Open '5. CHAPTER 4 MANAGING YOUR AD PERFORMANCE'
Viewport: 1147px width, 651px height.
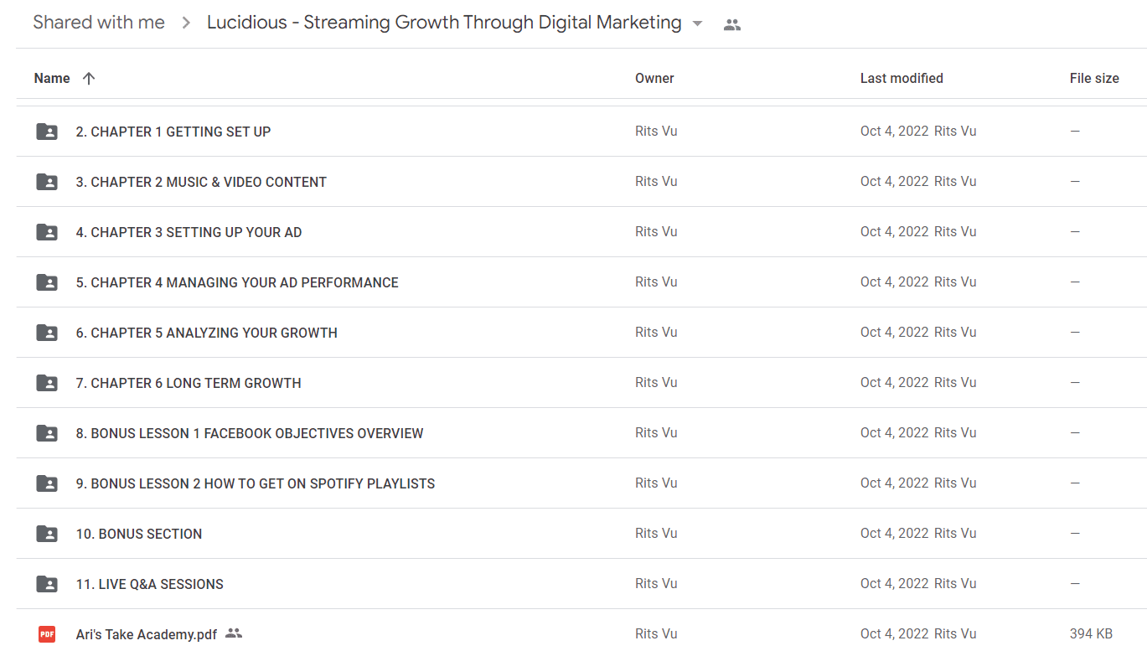pyautogui.click(x=237, y=282)
